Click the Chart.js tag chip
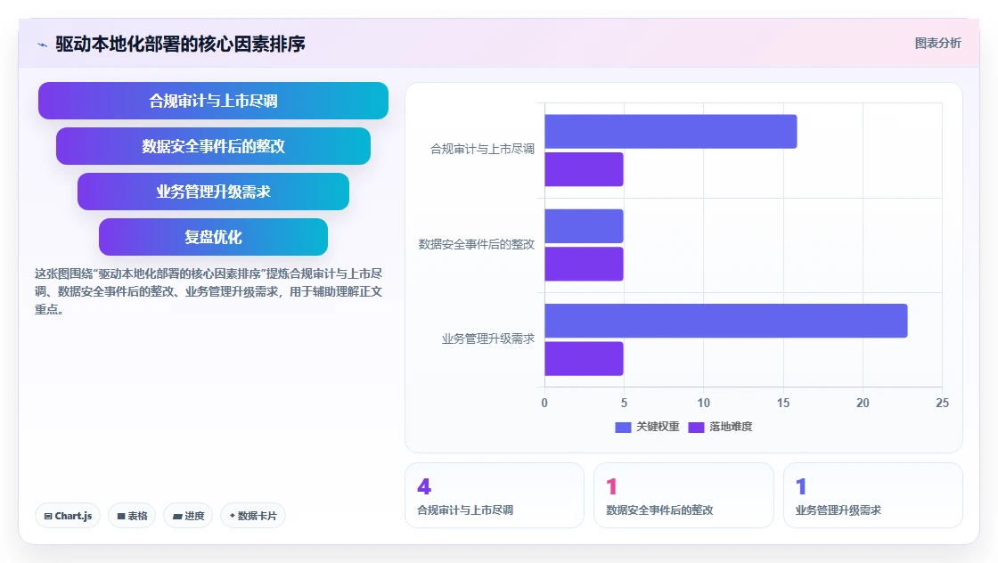The image size is (998, 563). [68, 515]
